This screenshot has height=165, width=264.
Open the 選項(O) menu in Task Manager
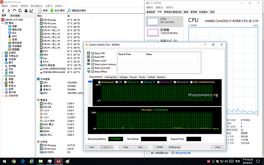click(x=159, y=7)
